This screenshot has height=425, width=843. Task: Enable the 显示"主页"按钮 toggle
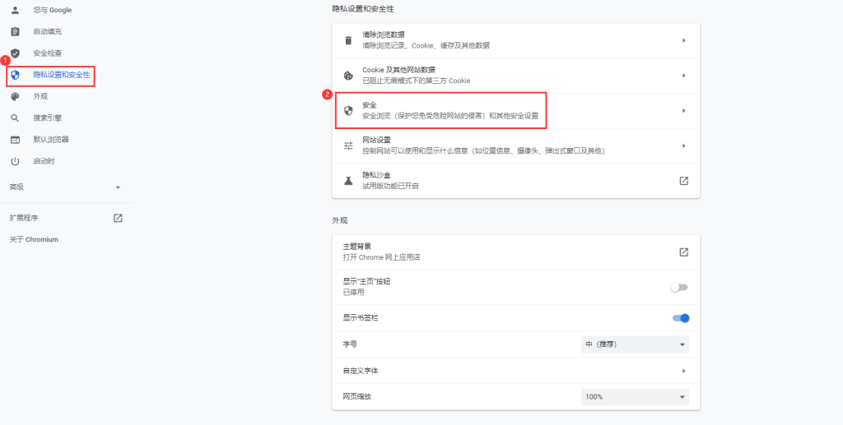pyautogui.click(x=679, y=288)
